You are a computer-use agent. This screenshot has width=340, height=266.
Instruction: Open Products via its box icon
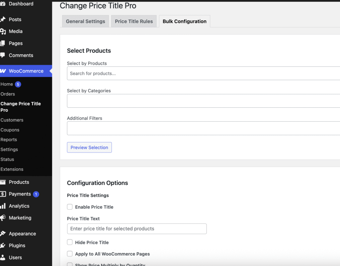click(3, 182)
